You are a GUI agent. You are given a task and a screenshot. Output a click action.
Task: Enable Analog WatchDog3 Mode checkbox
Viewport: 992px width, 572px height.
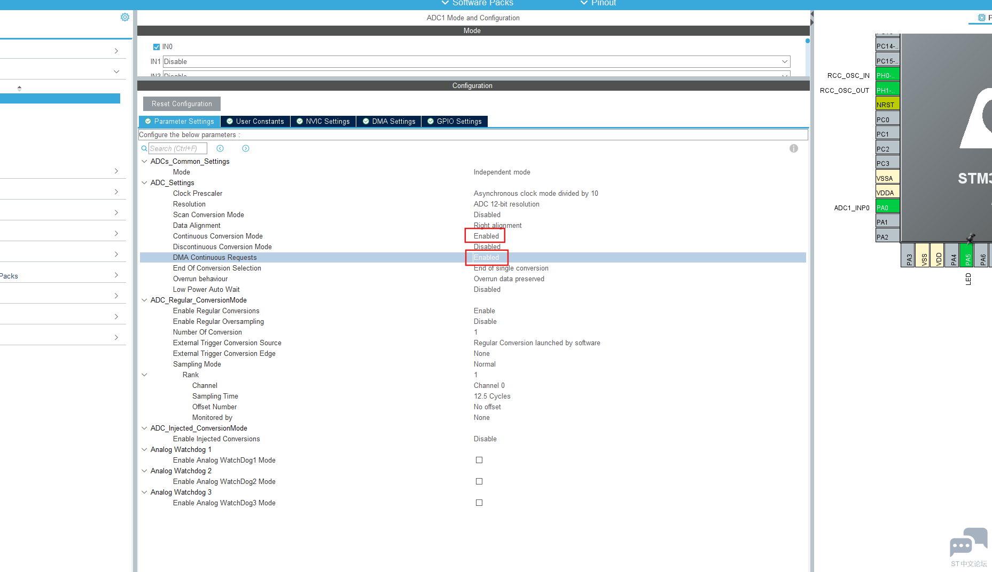479,503
